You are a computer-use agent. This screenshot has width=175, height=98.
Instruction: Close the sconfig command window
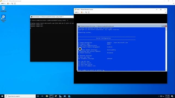[x=166, y=26]
